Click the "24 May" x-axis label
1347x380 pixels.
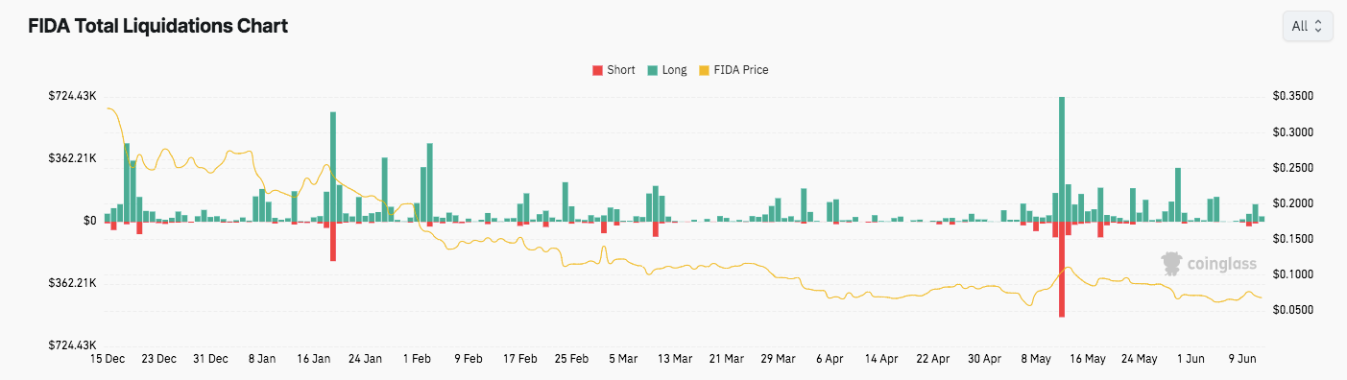1140,359
